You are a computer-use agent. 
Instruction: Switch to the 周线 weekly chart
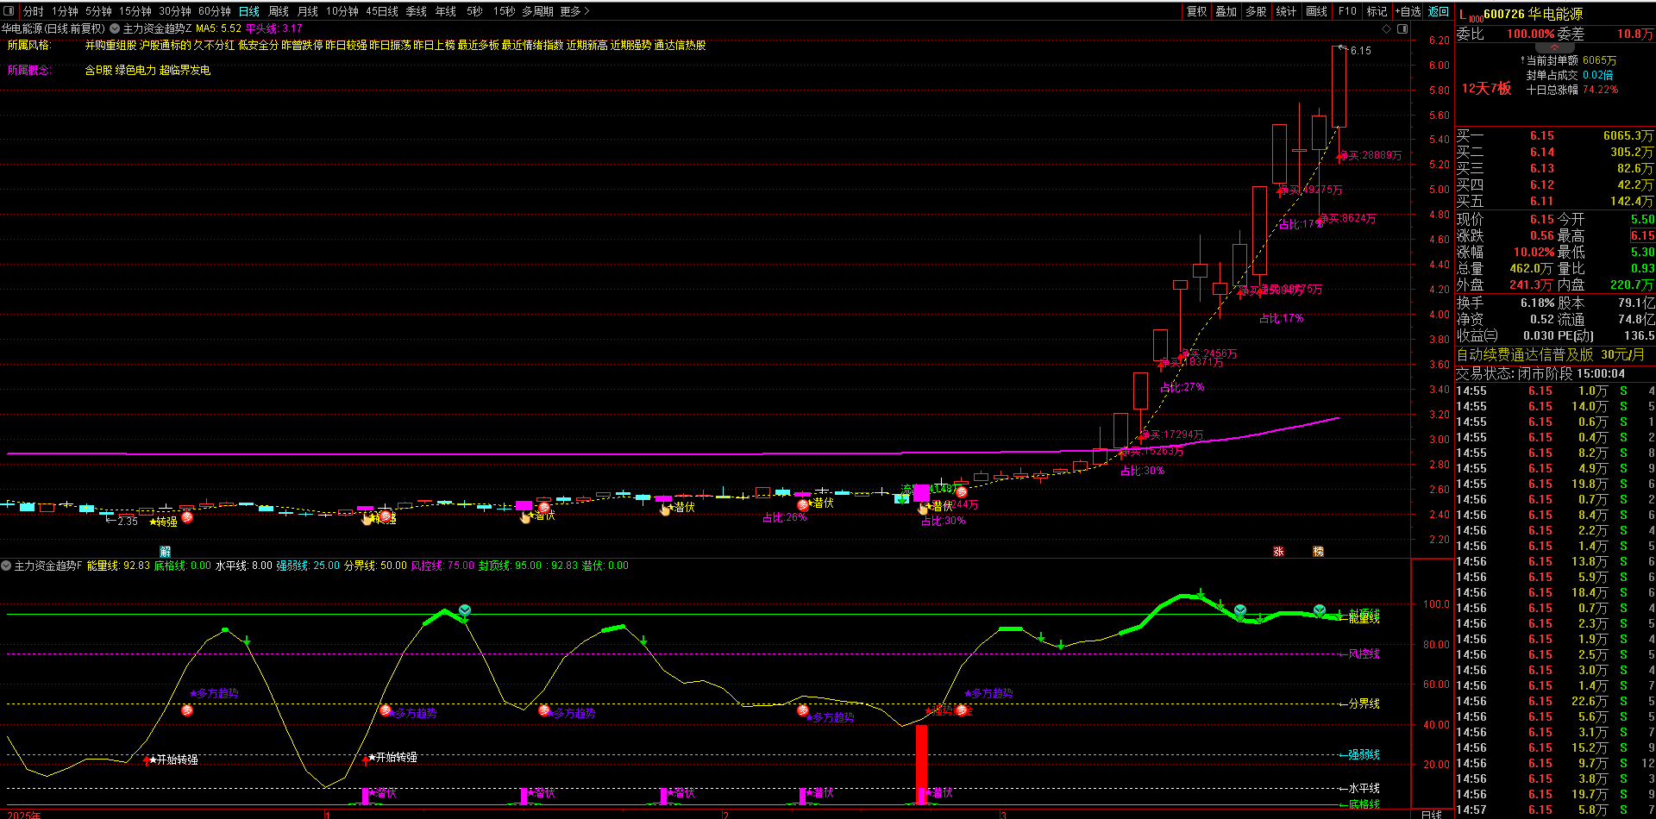(279, 11)
